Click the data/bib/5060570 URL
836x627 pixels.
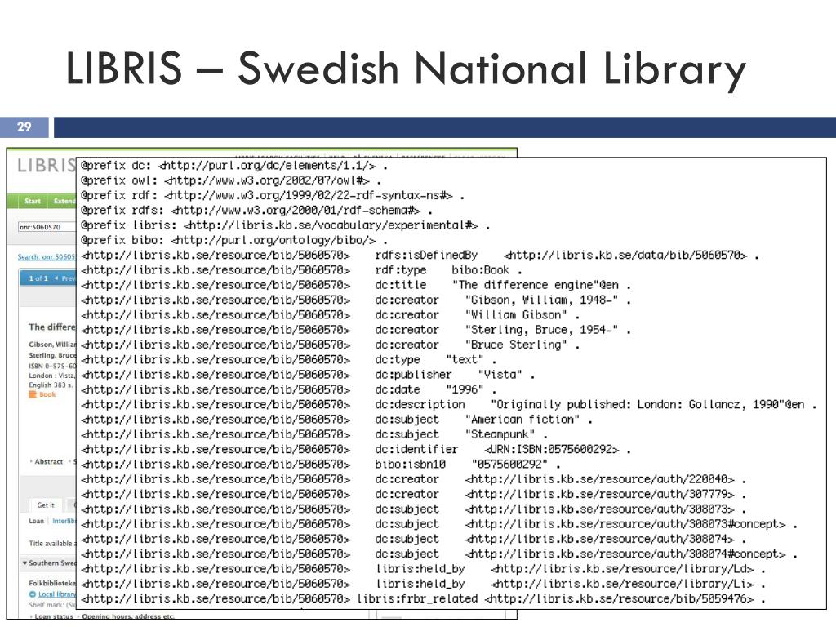625,256
